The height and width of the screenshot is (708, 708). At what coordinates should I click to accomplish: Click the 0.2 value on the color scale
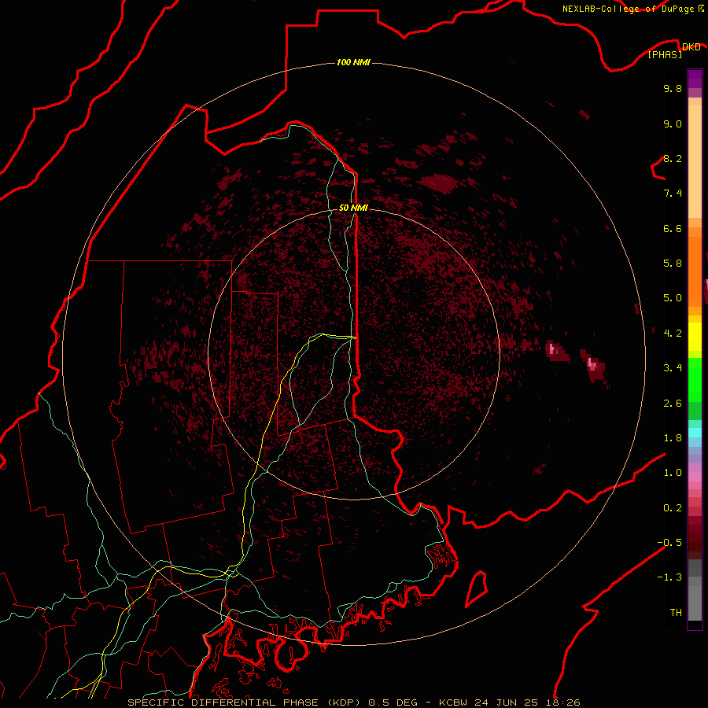(x=673, y=508)
